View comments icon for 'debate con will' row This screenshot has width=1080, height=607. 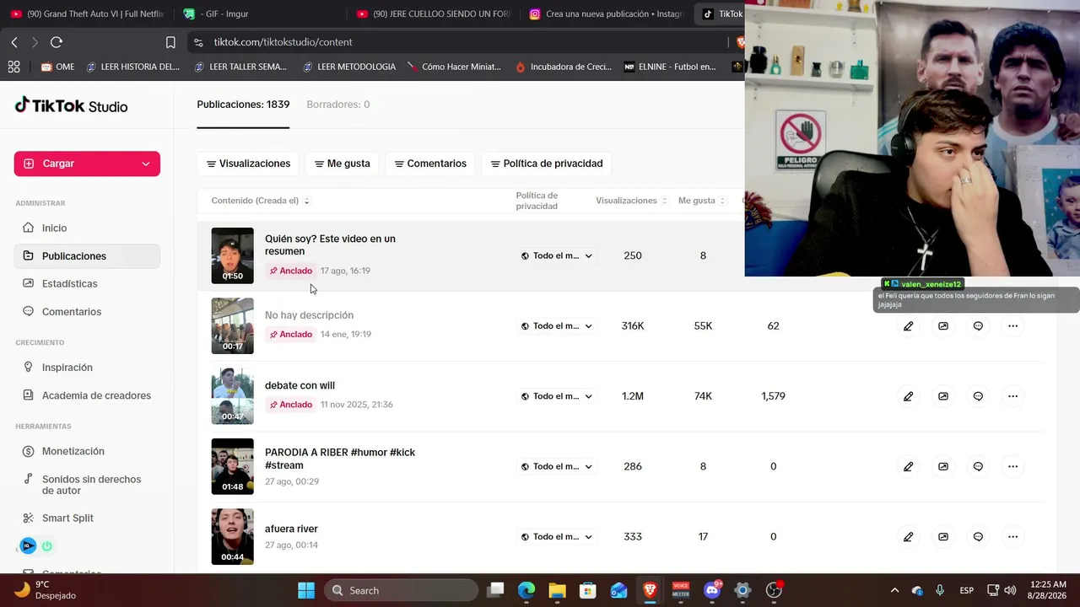pos(978,396)
